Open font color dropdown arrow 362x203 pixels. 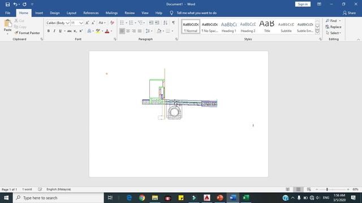coord(111,31)
